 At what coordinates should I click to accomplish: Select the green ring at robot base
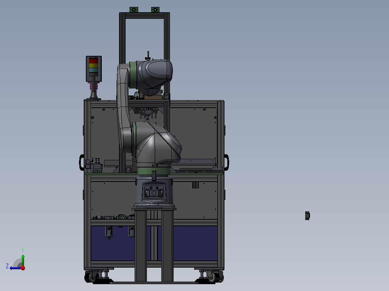point(154,171)
